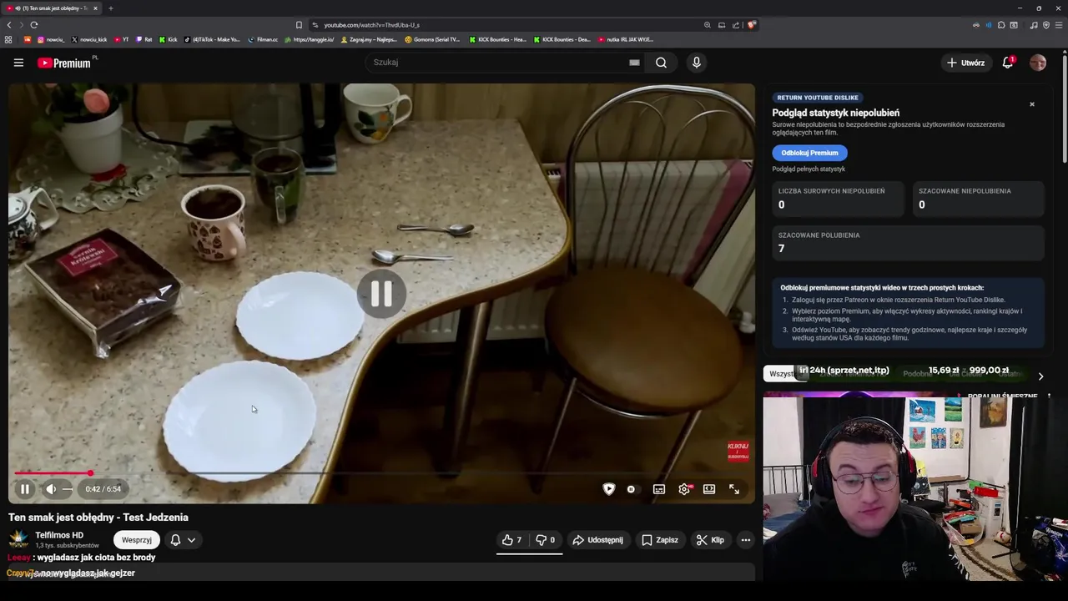Click the address bar URL

pyautogui.click(x=372, y=25)
